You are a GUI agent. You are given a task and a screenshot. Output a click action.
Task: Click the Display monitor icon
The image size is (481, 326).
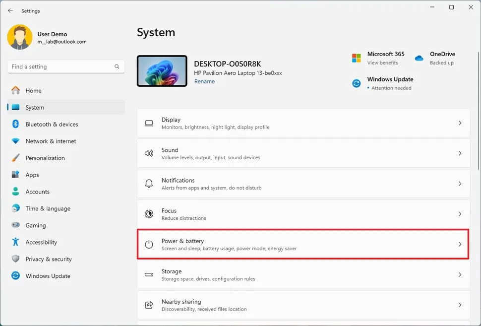149,123
